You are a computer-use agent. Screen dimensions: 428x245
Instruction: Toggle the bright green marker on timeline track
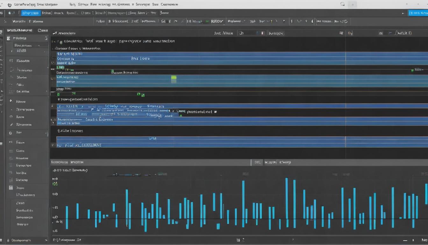coord(174,77)
